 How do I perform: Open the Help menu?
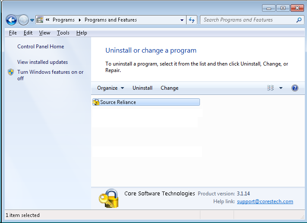click(x=82, y=33)
